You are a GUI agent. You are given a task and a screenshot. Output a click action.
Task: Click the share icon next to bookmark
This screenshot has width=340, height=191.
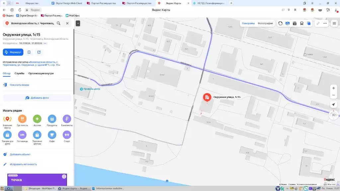point(39,52)
